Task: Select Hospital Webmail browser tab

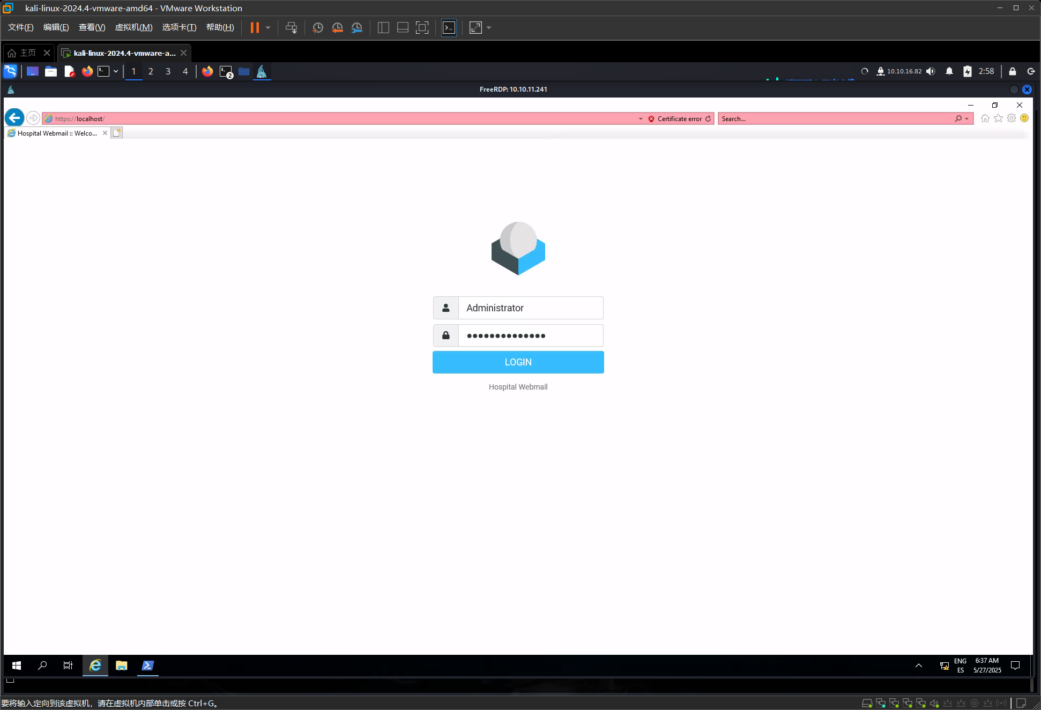Action: [x=56, y=133]
